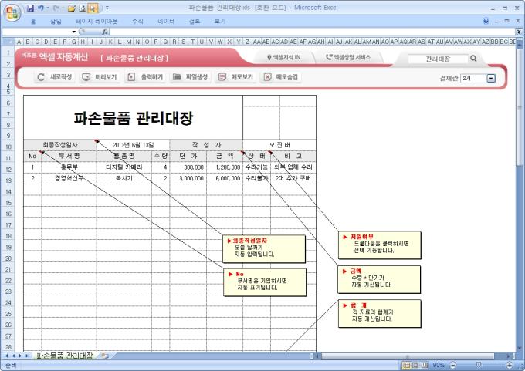The height and width of the screenshot is (371, 525).
Task: Click row header 12
Action: [x=8, y=169]
